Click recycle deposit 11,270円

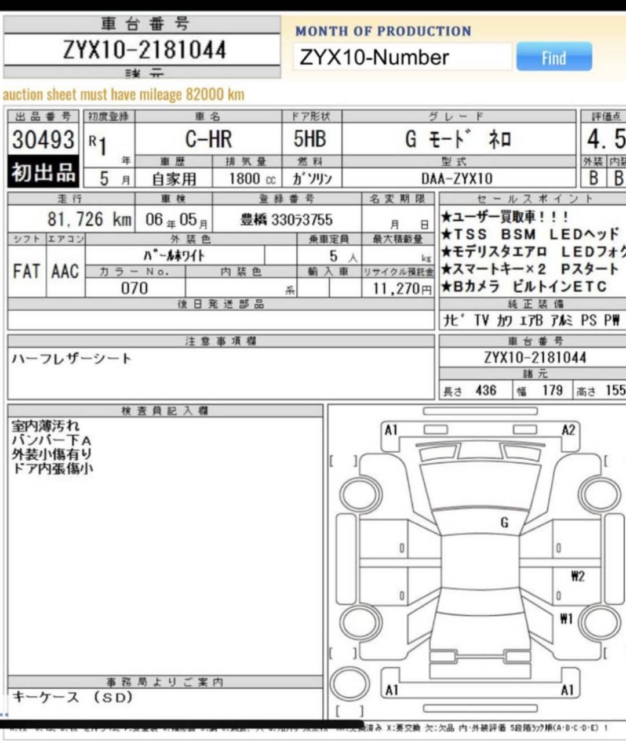[402, 288]
